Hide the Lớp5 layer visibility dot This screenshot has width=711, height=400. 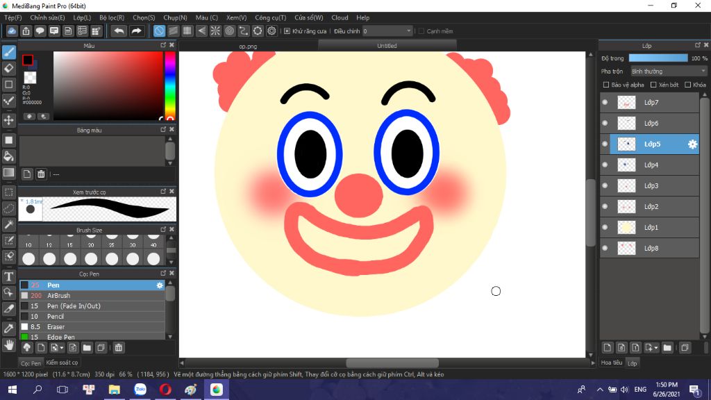click(603, 144)
